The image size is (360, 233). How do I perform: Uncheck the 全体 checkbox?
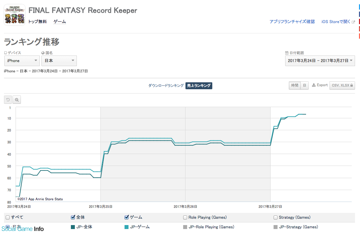click(x=73, y=217)
